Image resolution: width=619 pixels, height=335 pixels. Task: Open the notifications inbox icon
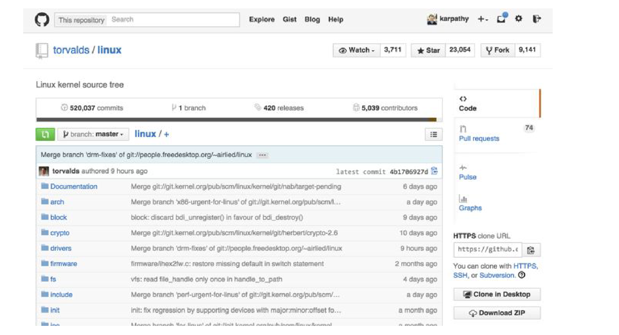(501, 19)
